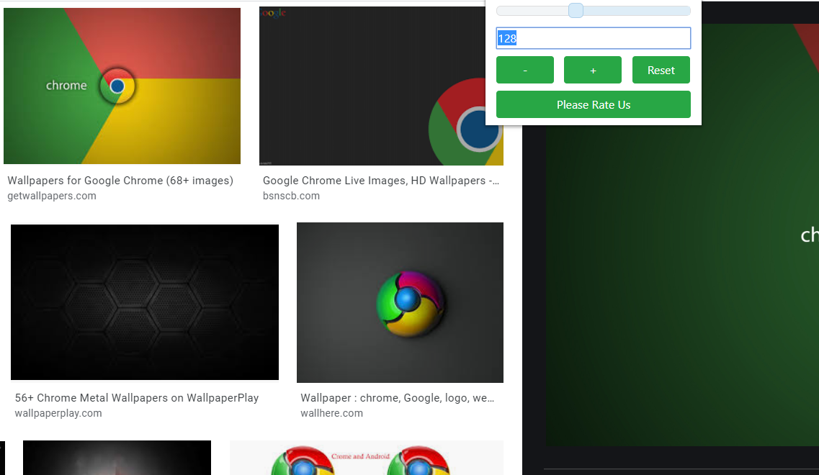Click the slider handle in the popup

[x=576, y=11]
